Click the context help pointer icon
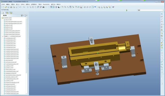Image resolution: width=165 pixels, height=96 pixels. (x=113, y=7)
